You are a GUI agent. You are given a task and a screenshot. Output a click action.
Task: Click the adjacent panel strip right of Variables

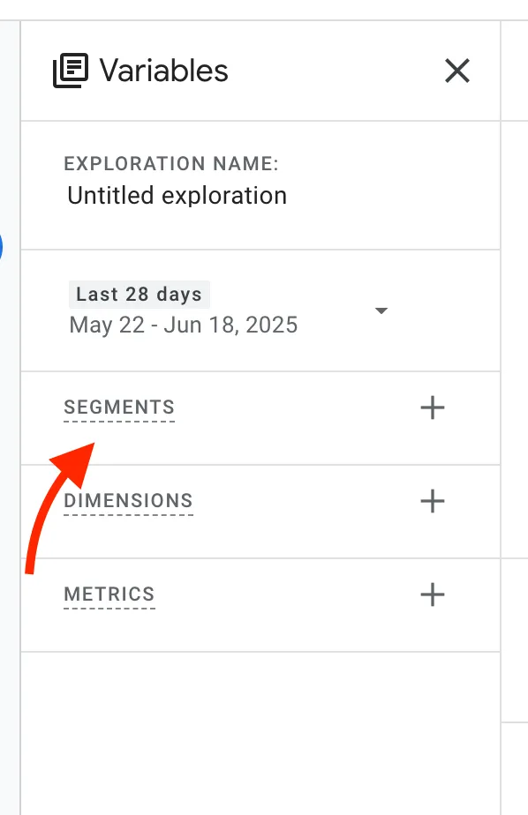[x=515, y=415]
